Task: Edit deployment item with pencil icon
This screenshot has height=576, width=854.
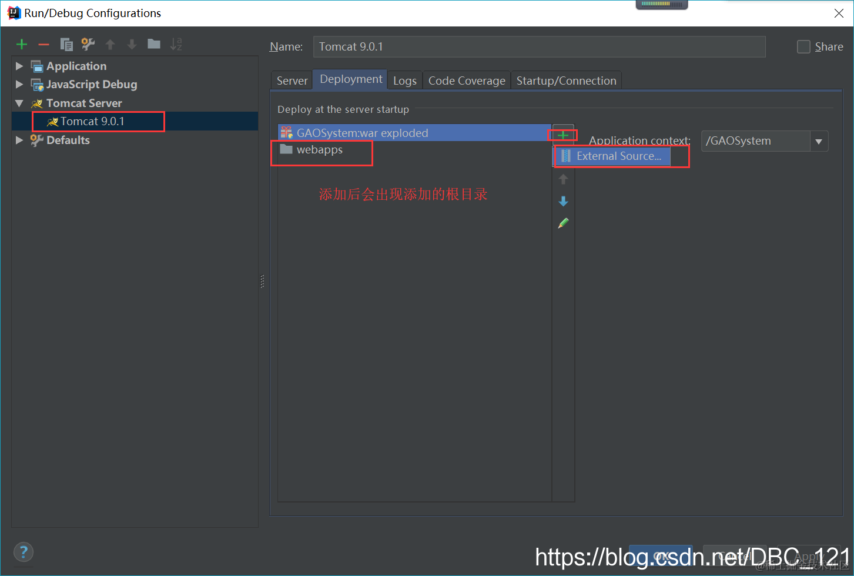Action: [563, 223]
